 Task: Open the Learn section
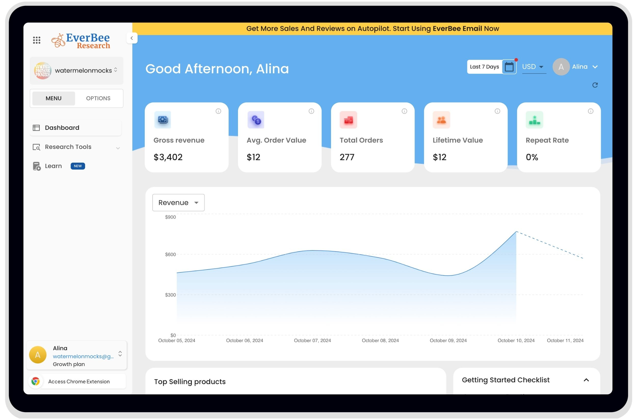53,166
